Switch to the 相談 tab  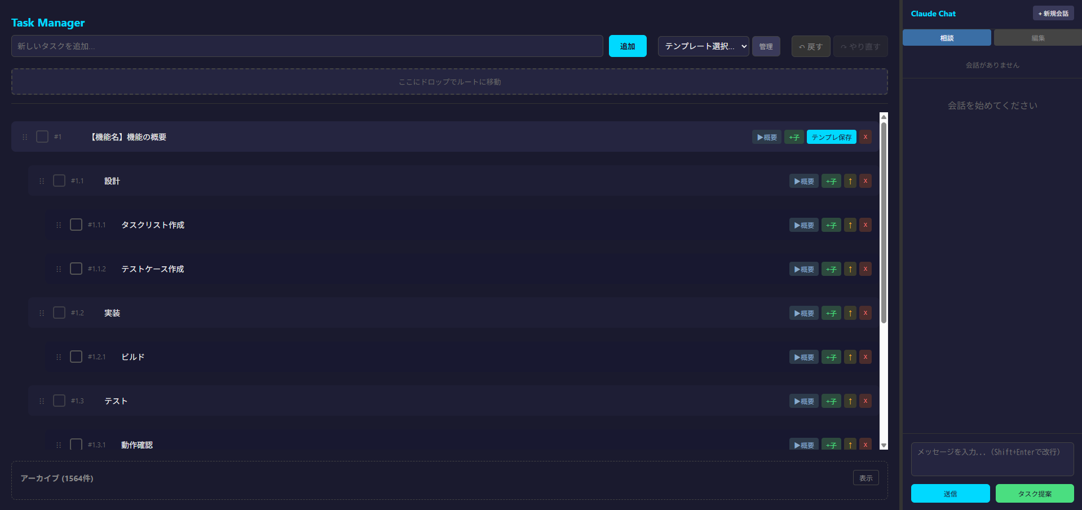[947, 38]
